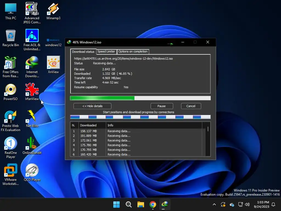Click Internet Download Manager taskbar icon
Viewport: 281px width, 211px height.
click(165, 204)
